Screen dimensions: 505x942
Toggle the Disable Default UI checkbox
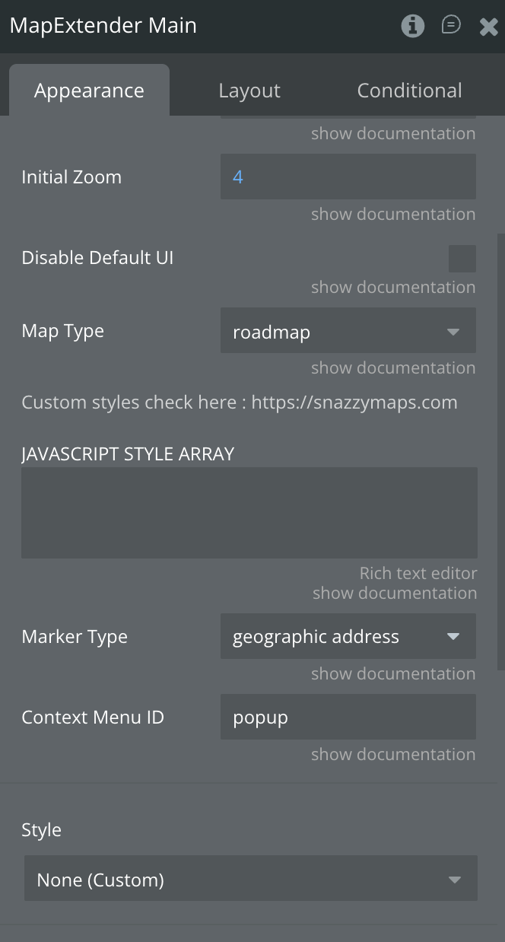coord(462,259)
